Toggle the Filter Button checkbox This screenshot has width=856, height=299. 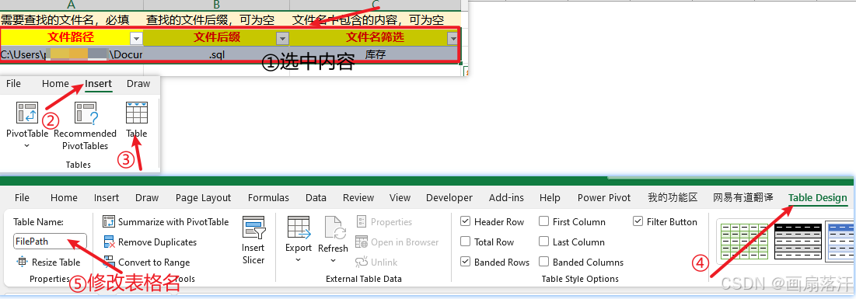pyautogui.click(x=638, y=221)
